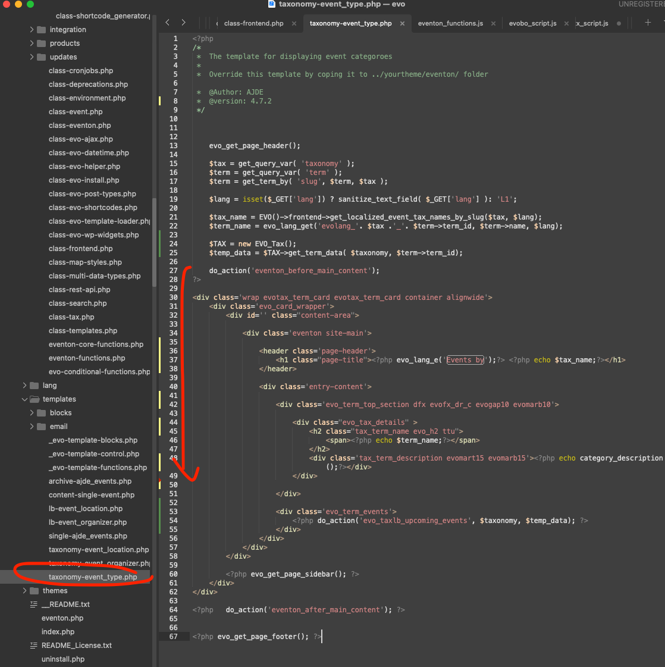
Task: Click the lang folder icon
Action: [x=34, y=386]
